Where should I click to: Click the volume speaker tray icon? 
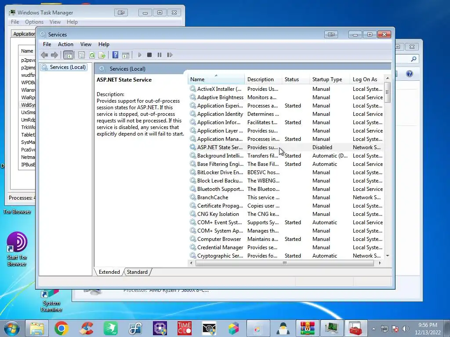405,329
